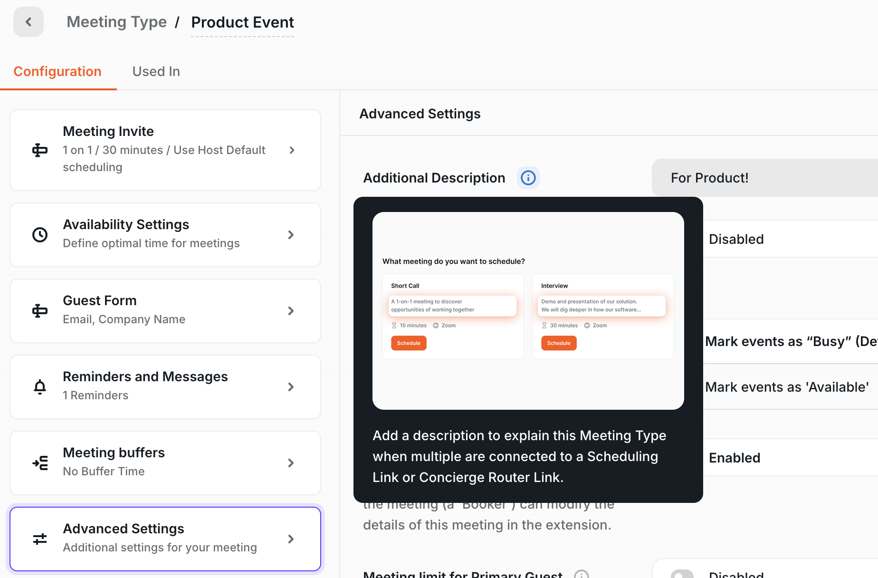Click the Additional Description info icon

tap(528, 178)
